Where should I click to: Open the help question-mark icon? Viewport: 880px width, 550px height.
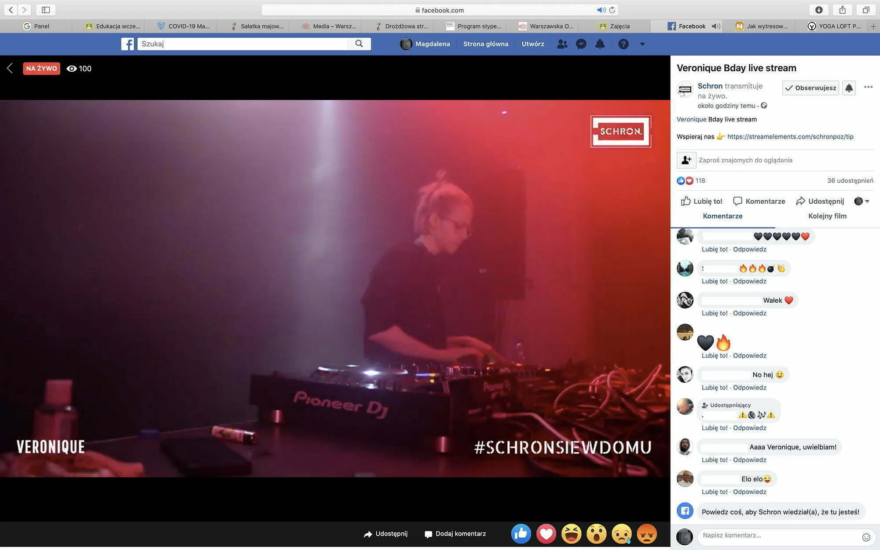point(623,44)
